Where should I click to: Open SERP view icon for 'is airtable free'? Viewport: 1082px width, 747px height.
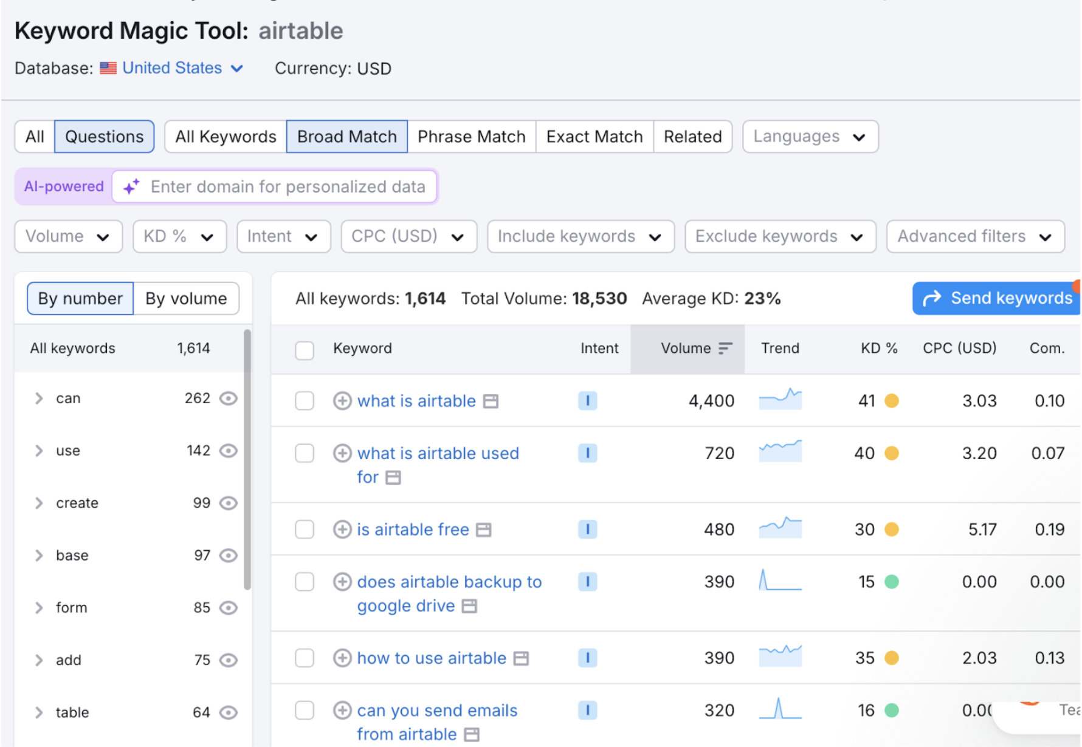coord(483,530)
